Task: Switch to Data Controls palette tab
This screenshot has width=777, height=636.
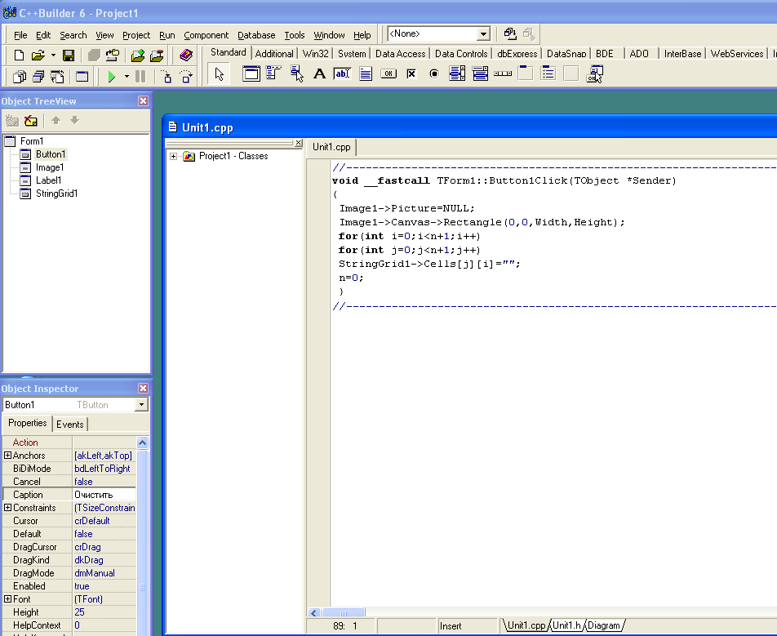Action: pos(461,54)
